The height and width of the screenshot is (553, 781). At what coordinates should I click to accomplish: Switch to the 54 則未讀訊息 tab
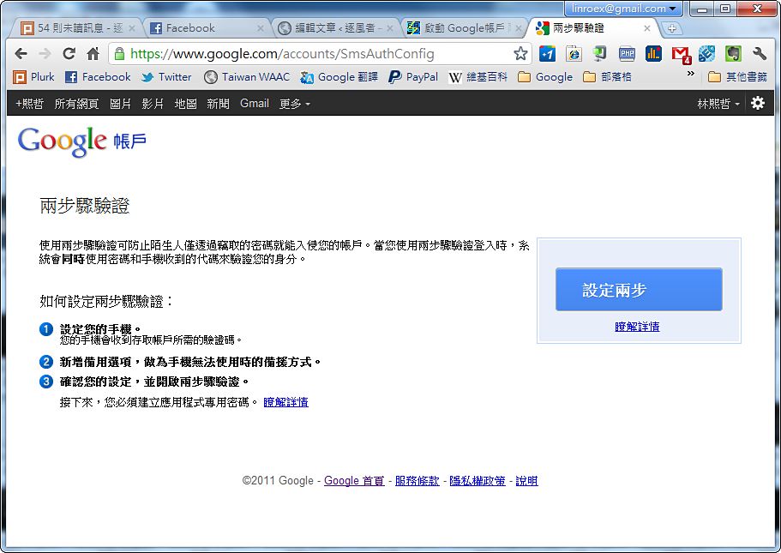click(78, 28)
